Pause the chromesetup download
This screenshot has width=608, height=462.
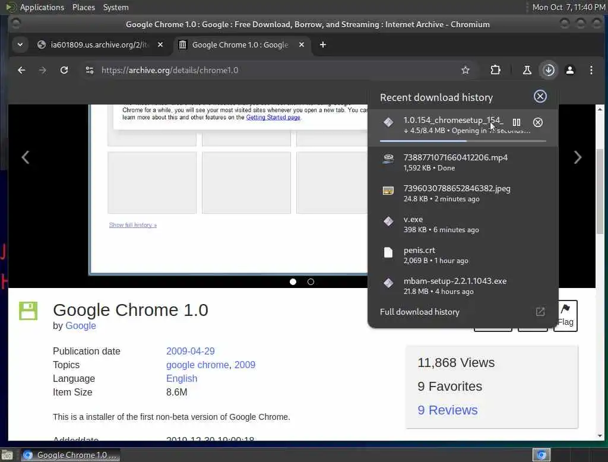click(x=517, y=122)
